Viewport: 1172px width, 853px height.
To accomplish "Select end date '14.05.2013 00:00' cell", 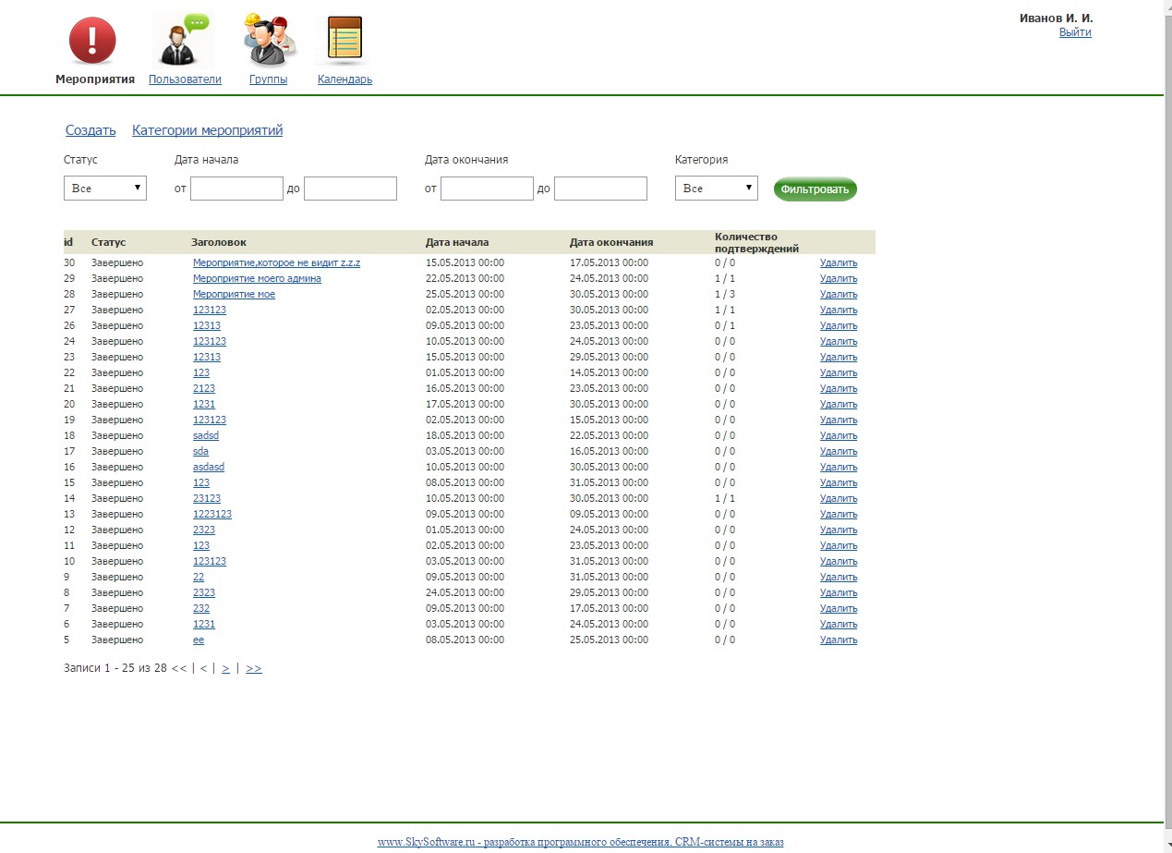I will (609, 373).
